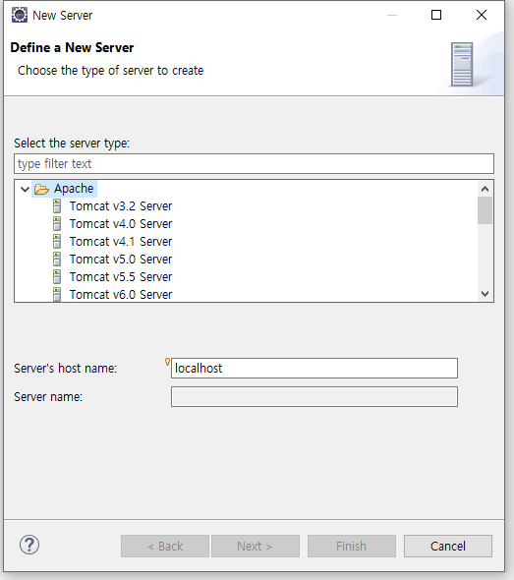Screen dimensions: 514x580
Task: Choose Tomcat v4.0 Server entry
Action: point(121,224)
